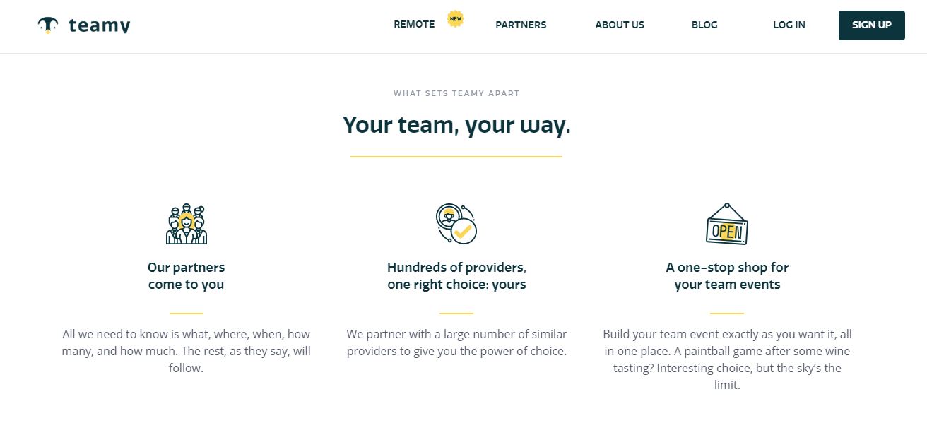Click the "power of choice" description text
Image resolution: width=927 pixels, height=435 pixels.
pyautogui.click(x=456, y=342)
